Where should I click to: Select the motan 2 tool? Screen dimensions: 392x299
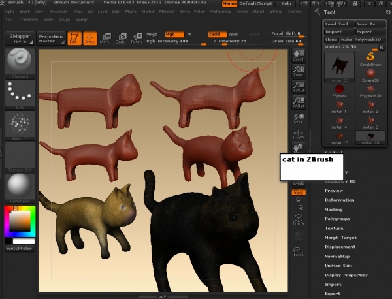[370, 106]
